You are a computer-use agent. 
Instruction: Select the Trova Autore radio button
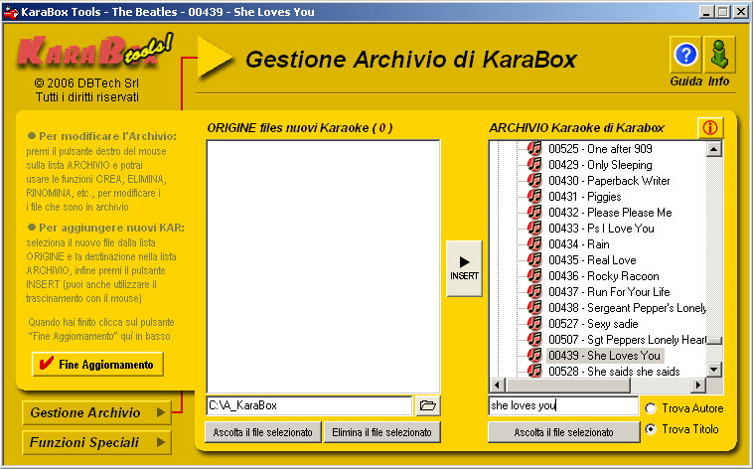(x=651, y=408)
